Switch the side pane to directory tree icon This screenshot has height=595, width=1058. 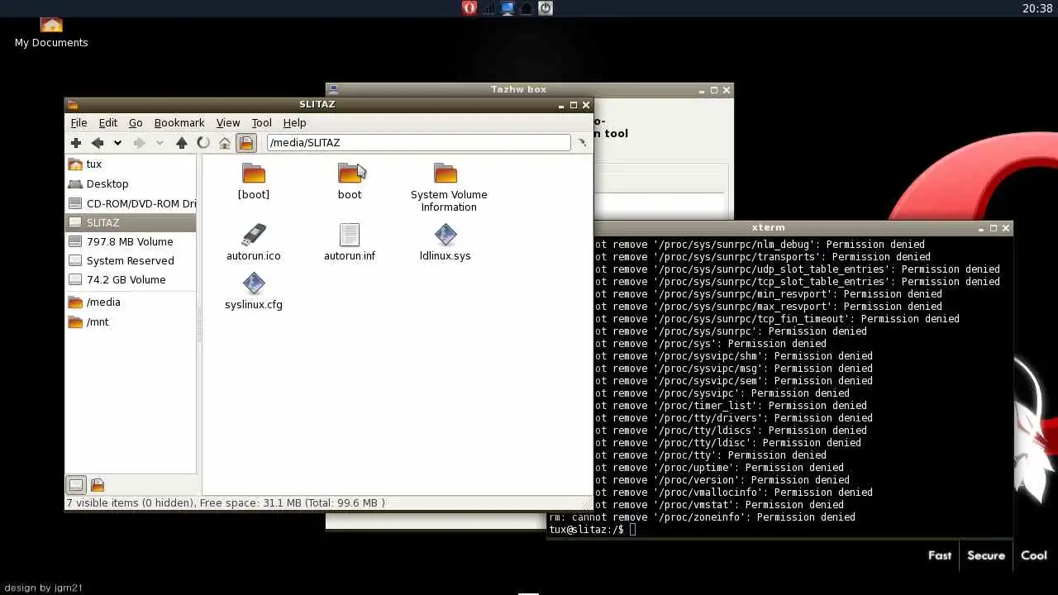(x=97, y=485)
